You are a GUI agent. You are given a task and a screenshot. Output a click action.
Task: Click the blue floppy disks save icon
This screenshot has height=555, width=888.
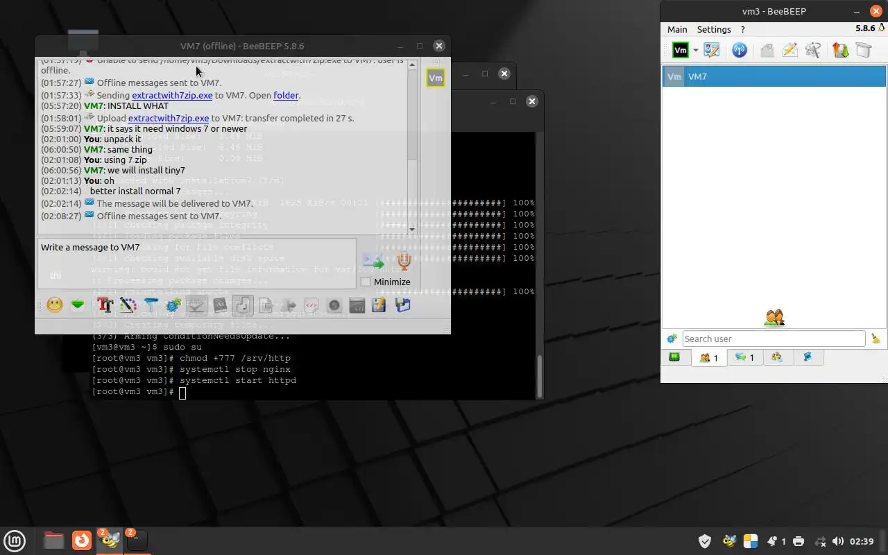(x=402, y=305)
